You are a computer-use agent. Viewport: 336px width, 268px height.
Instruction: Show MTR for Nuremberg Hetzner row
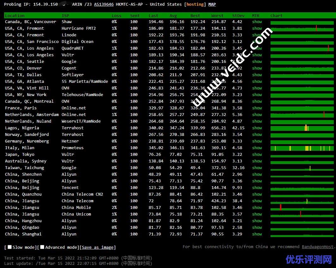click(257, 141)
